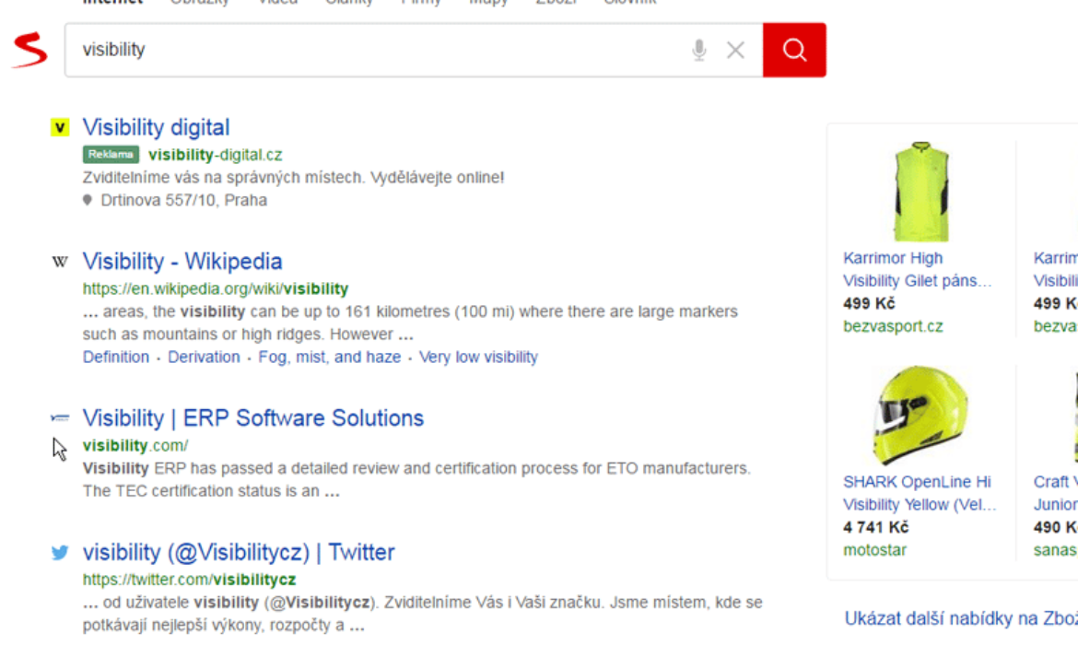The image size is (1078, 645).
Task: Click the yellow V favicon of Visibility digital
Action: pos(60,127)
